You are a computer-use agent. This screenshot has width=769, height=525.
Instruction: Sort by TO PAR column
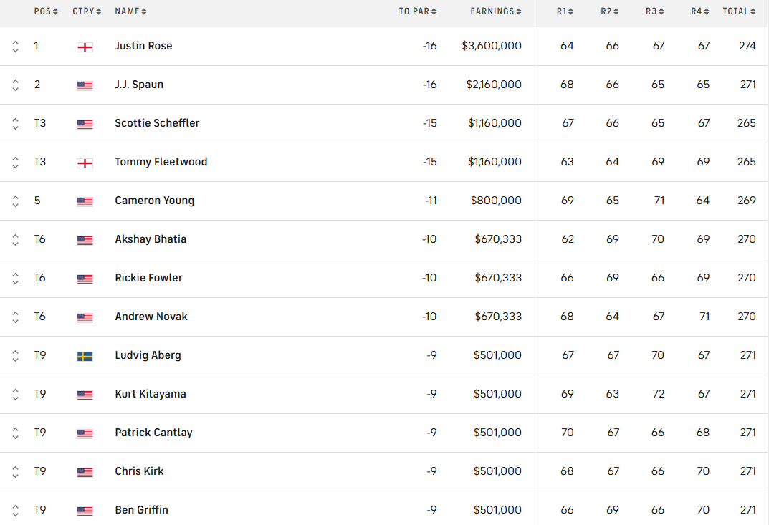[417, 11]
